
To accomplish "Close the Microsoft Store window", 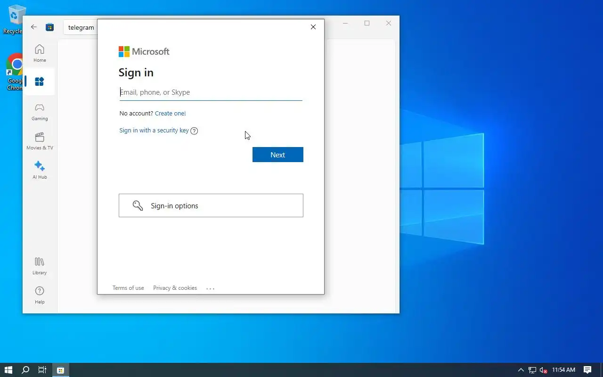I will pos(389,23).
